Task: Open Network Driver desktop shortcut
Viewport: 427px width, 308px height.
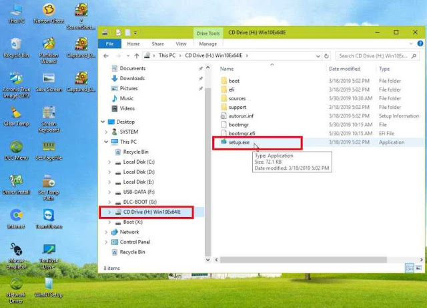Action: pyautogui.click(x=16, y=291)
